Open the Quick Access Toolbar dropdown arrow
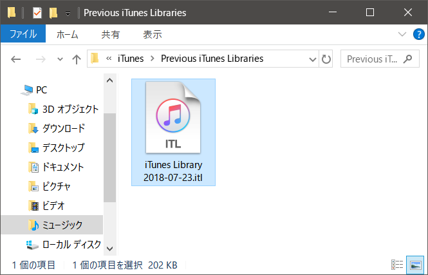 (68, 13)
